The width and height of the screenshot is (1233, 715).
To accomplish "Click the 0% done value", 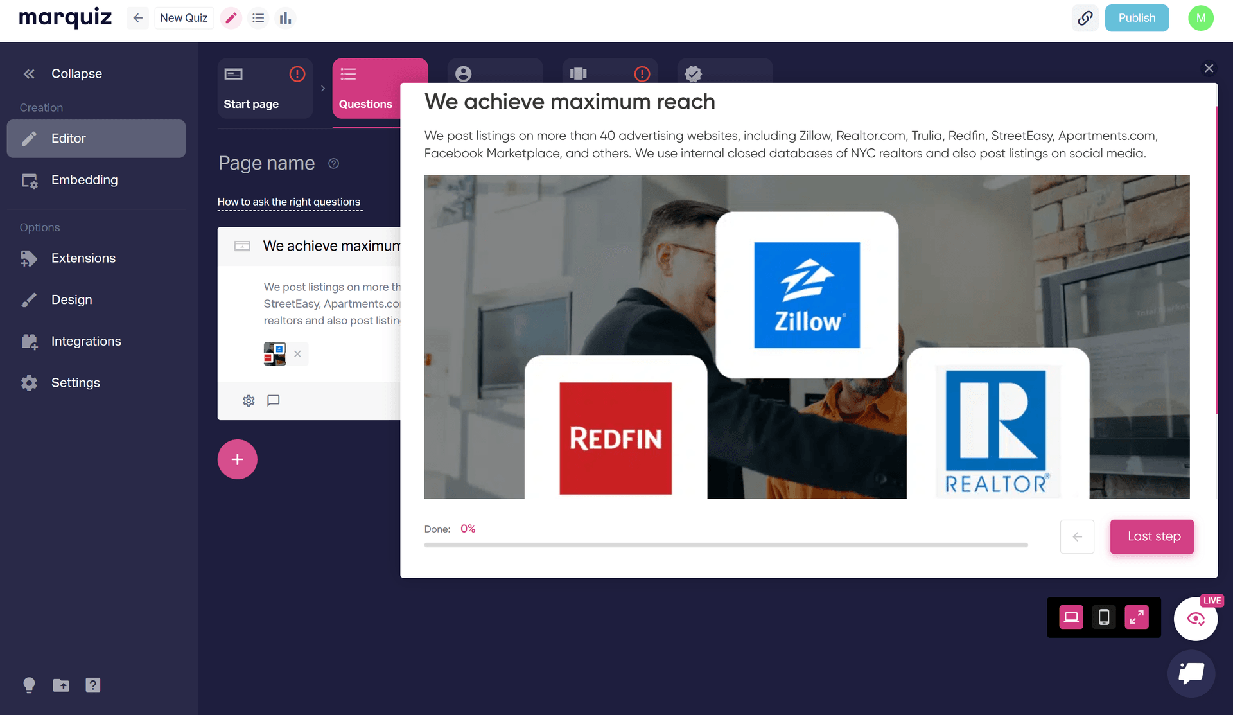I will point(468,529).
